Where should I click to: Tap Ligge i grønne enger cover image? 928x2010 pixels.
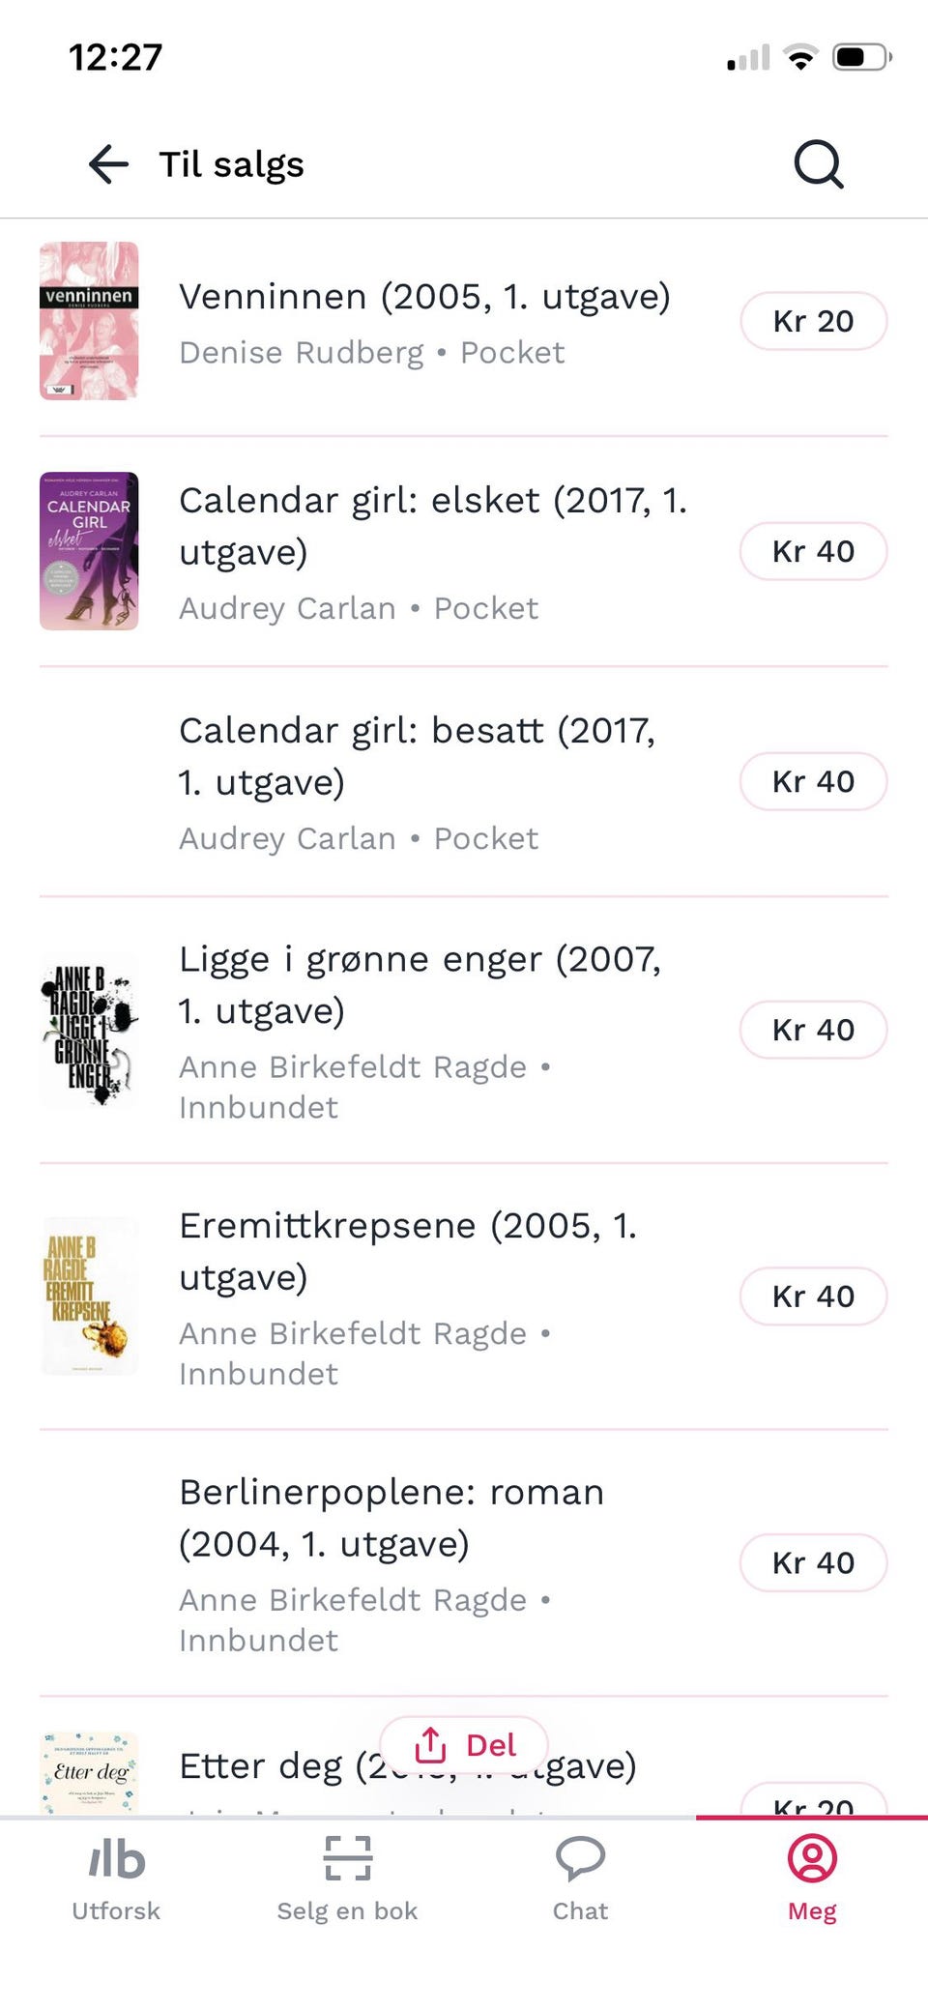tap(89, 1030)
